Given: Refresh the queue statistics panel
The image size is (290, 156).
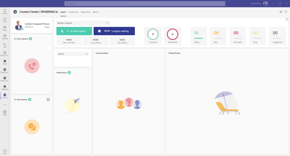Looking at the screenshot, I should tap(287, 20).
